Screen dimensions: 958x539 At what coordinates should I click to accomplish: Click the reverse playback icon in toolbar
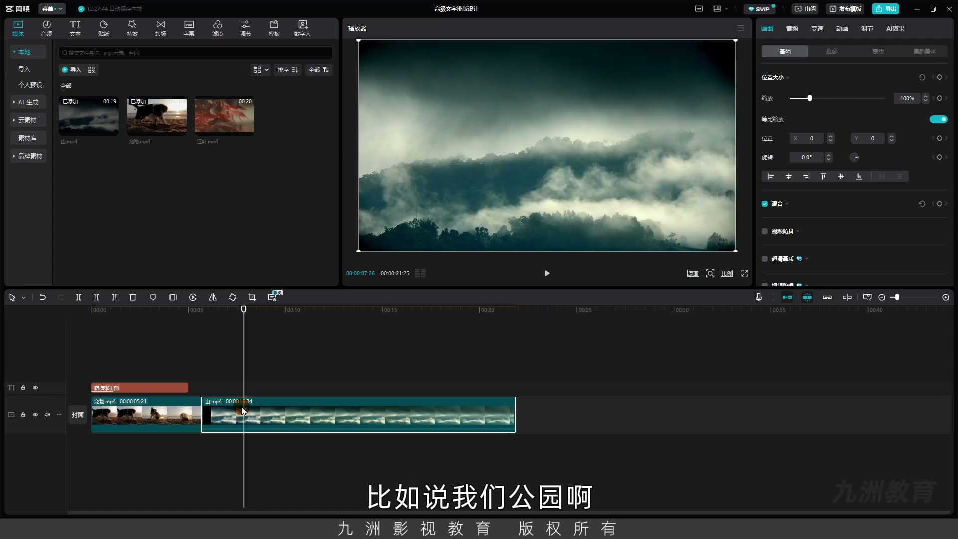193,297
